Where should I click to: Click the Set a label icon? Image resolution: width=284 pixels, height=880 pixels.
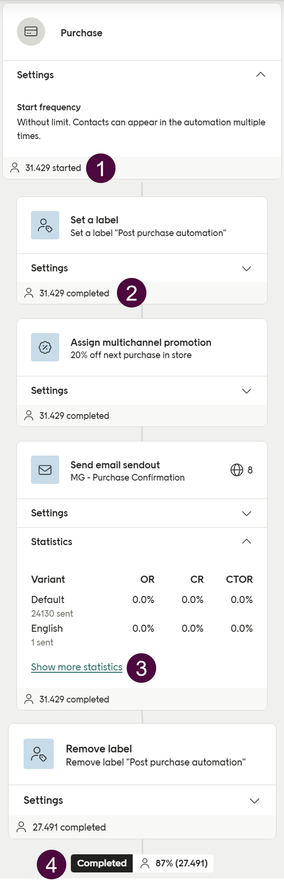(x=45, y=225)
